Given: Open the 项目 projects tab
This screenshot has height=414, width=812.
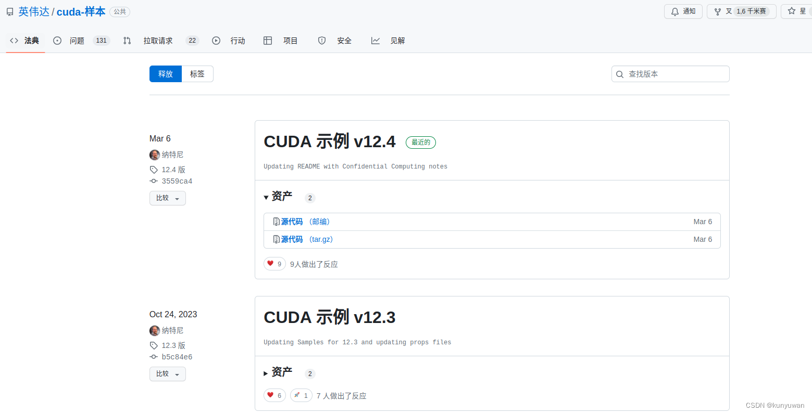Looking at the screenshot, I should [281, 41].
